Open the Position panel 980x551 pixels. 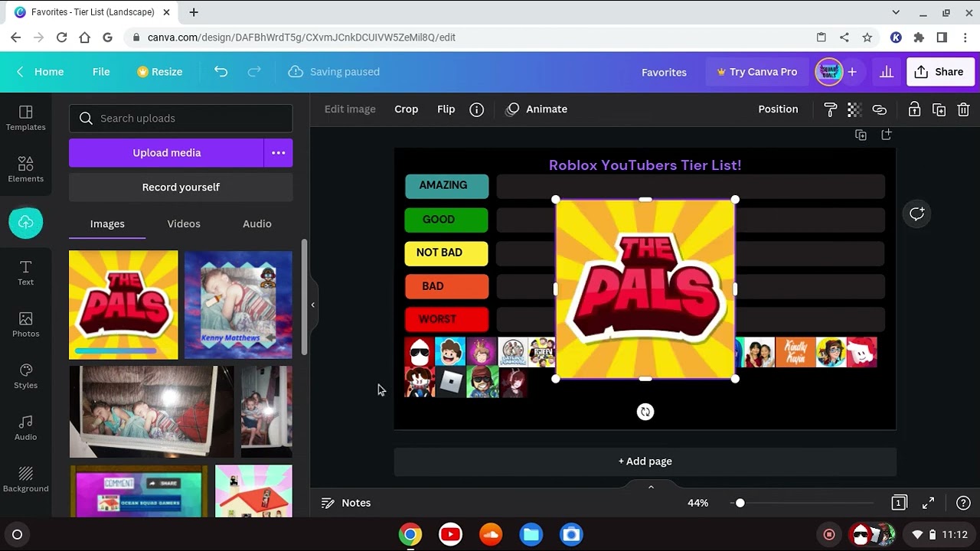coord(778,109)
